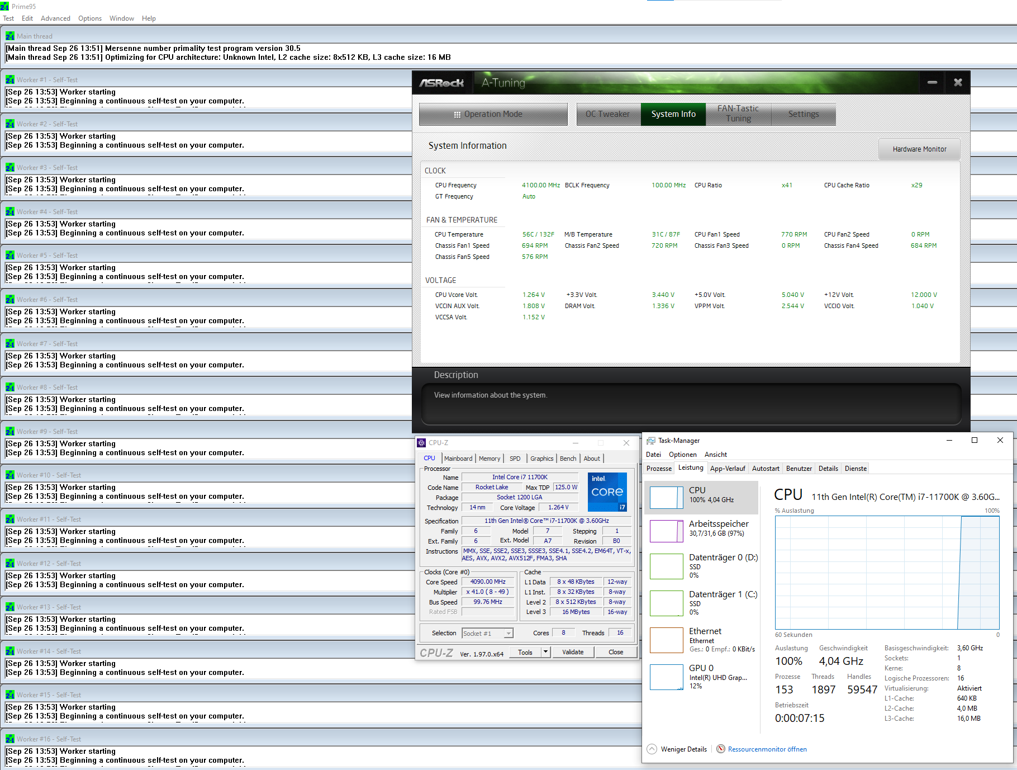1017x770 pixels.
Task: Click the CPU Vcore Volt value 1.264 V
Action: click(533, 295)
